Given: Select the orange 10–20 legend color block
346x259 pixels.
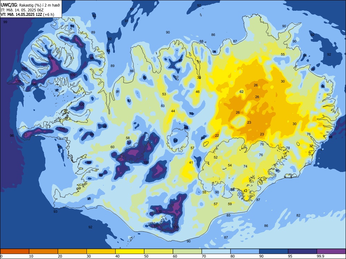Looking at the screenshot, I should 44,251.
